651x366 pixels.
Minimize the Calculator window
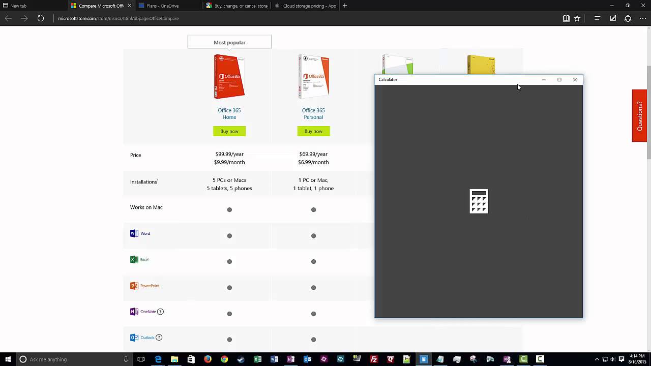[x=544, y=79]
